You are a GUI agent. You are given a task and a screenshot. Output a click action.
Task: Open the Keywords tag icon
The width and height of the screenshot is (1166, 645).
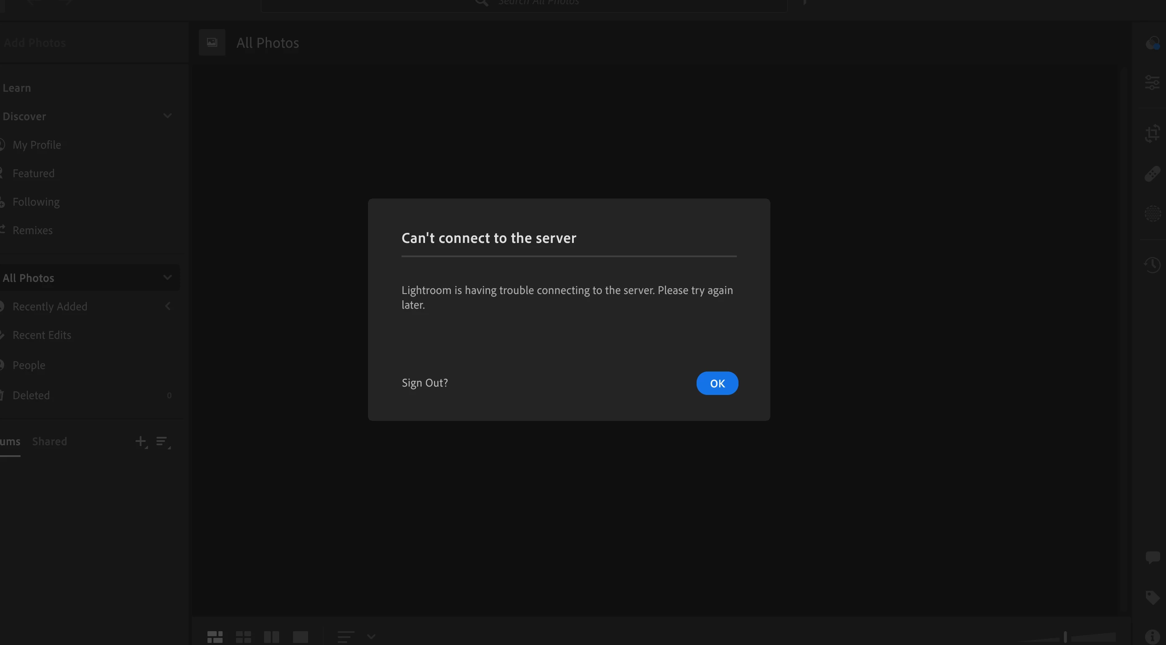tap(1153, 597)
